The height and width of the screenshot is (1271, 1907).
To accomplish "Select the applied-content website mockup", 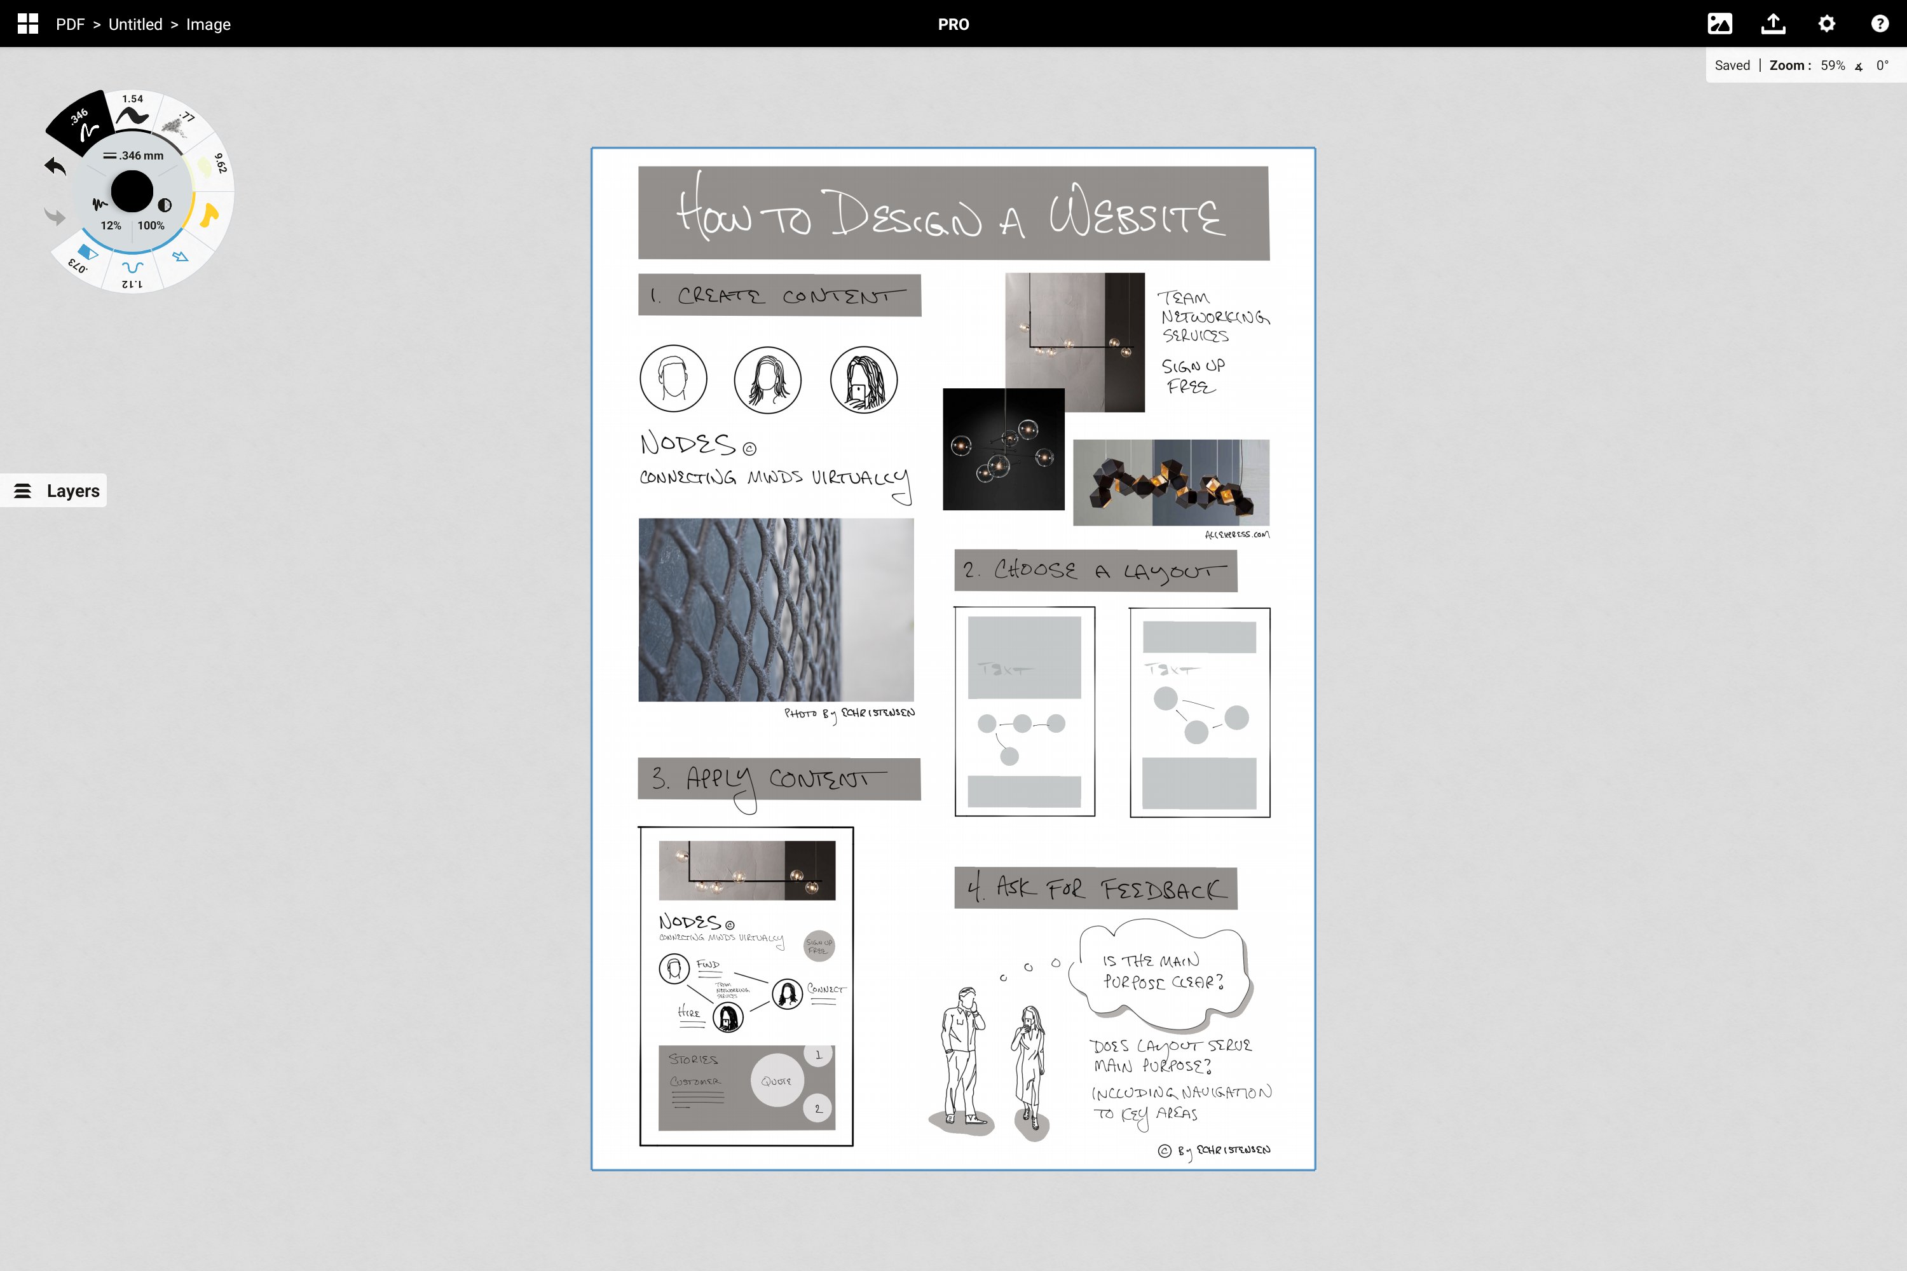I will coord(746,986).
